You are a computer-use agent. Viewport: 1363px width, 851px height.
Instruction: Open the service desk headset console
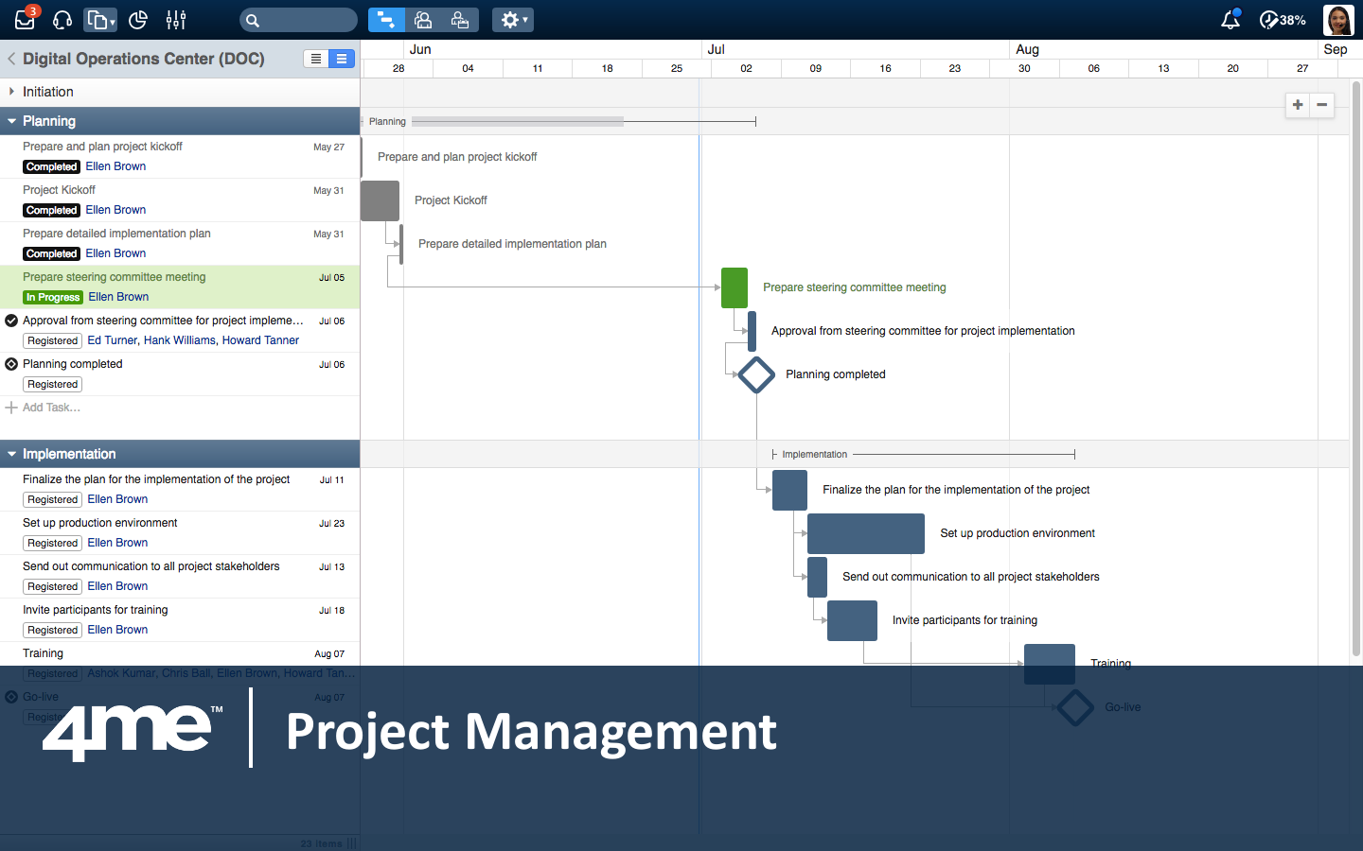62,20
